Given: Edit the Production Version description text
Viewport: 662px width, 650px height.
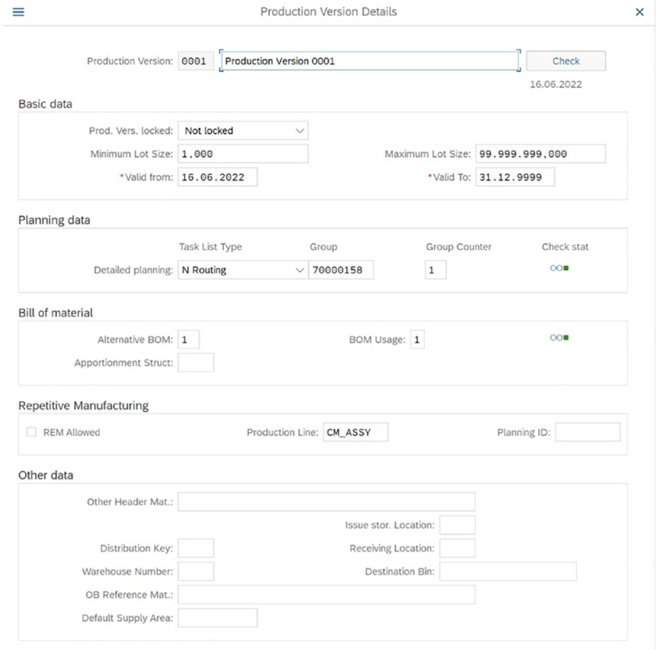Looking at the screenshot, I should pyautogui.click(x=368, y=60).
